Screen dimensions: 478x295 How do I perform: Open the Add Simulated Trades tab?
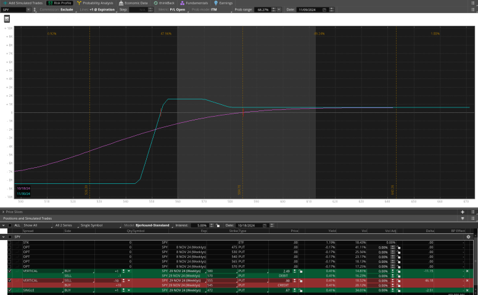[22, 3]
